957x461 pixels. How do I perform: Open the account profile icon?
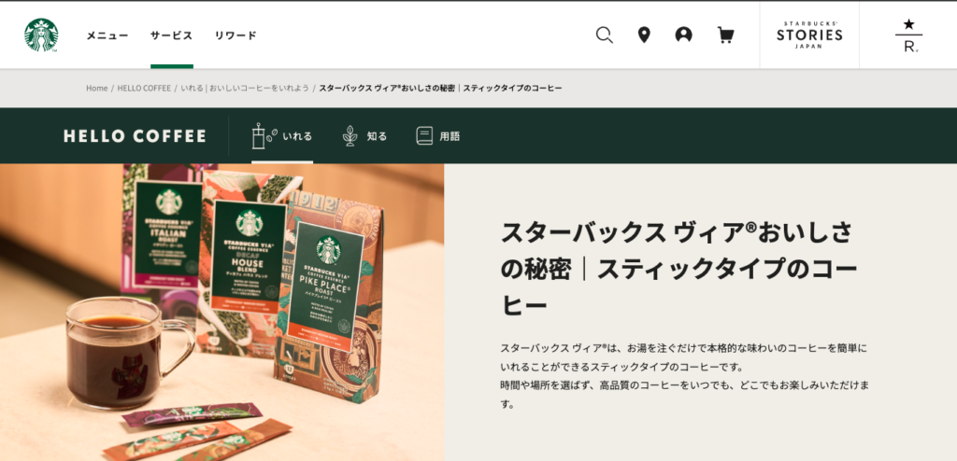[x=683, y=35]
